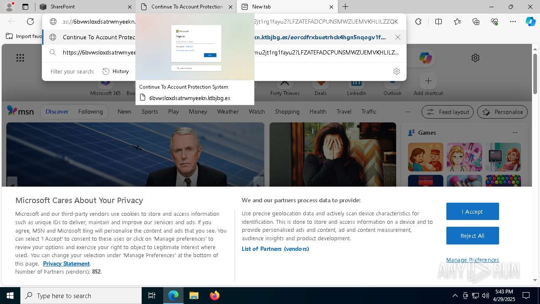Open the Forty Thieves shortcut tile
This screenshot has width=540, height=304.
[x=285, y=86]
